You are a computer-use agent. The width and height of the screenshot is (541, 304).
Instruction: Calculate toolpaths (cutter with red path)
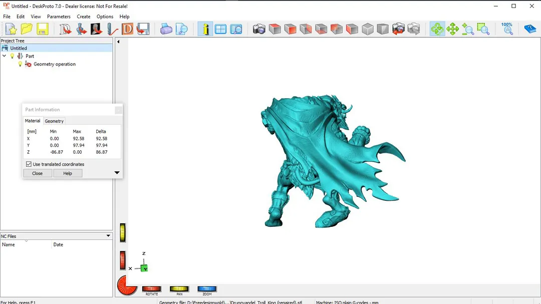point(112,29)
